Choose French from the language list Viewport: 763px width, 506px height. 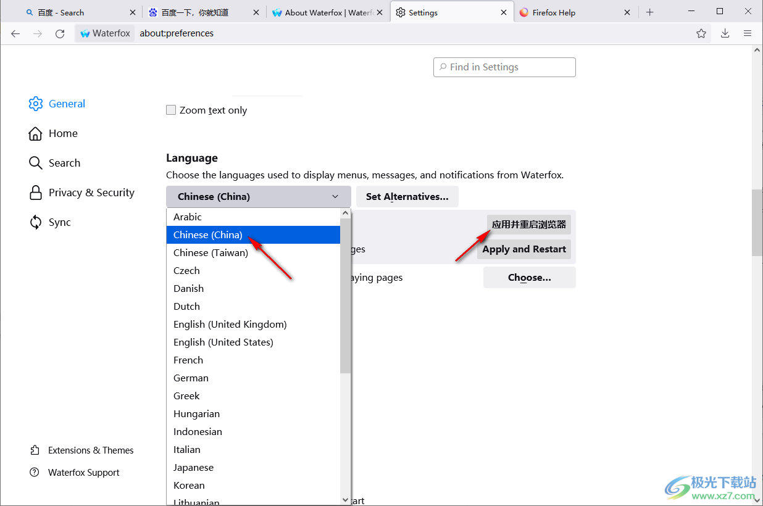pyautogui.click(x=253, y=360)
